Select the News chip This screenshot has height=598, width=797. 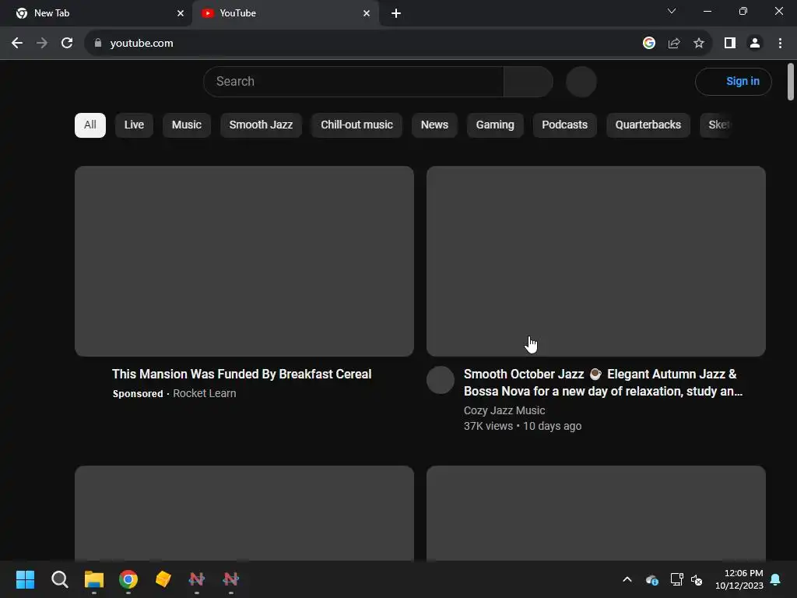pyautogui.click(x=434, y=125)
